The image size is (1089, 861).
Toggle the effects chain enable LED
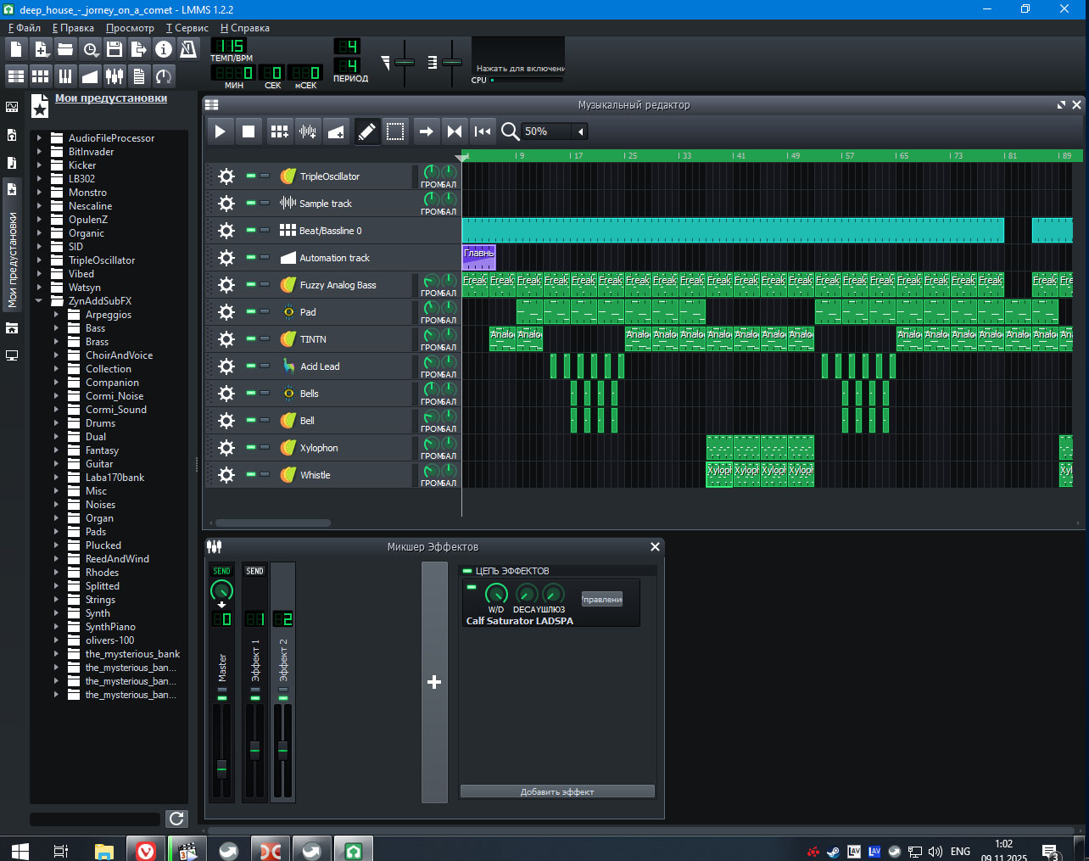click(466, 571)
